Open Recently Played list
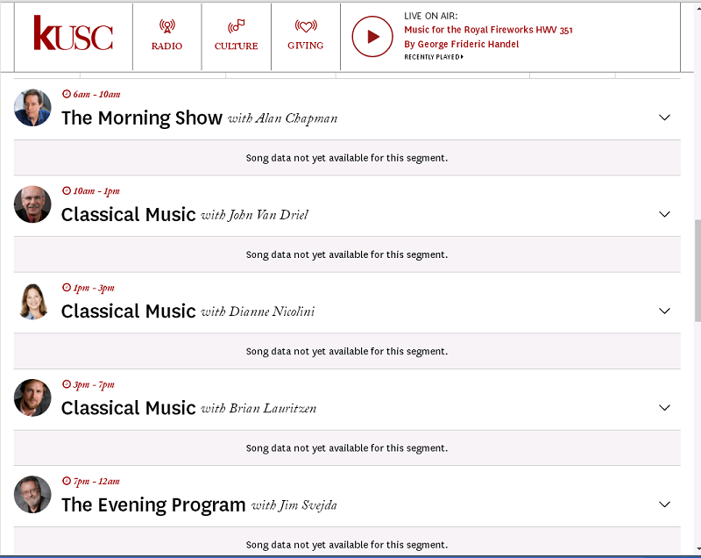This screenshot has width=701, height=558. (434, 57)
